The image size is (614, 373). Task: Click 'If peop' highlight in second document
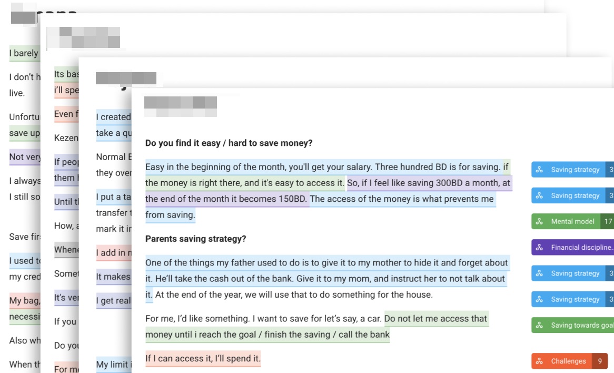(66, 162)
